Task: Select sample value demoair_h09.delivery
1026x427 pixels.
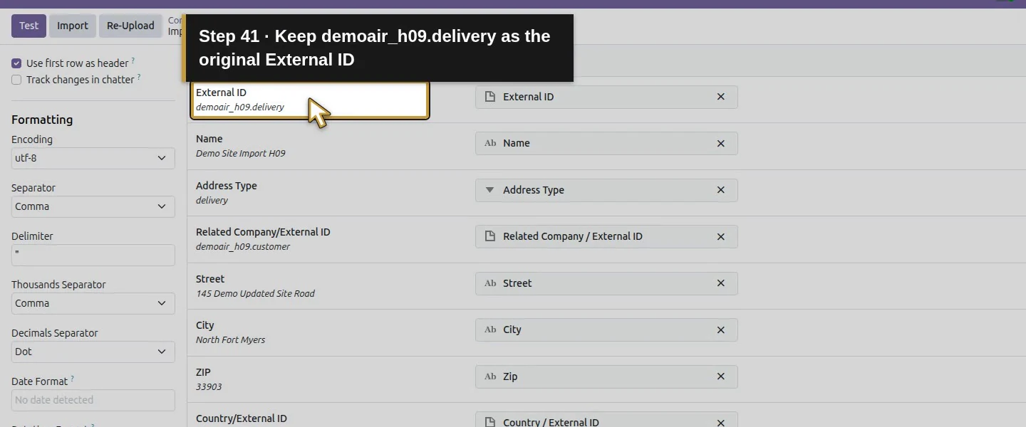Action: (x=240, y=107)
